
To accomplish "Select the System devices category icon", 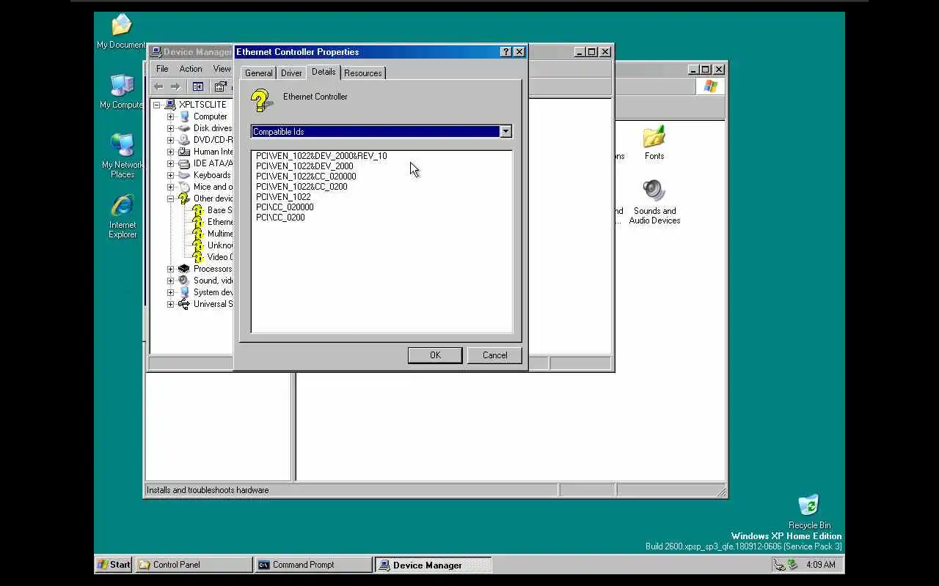I will pyautogui.click(x=184, y=292).
